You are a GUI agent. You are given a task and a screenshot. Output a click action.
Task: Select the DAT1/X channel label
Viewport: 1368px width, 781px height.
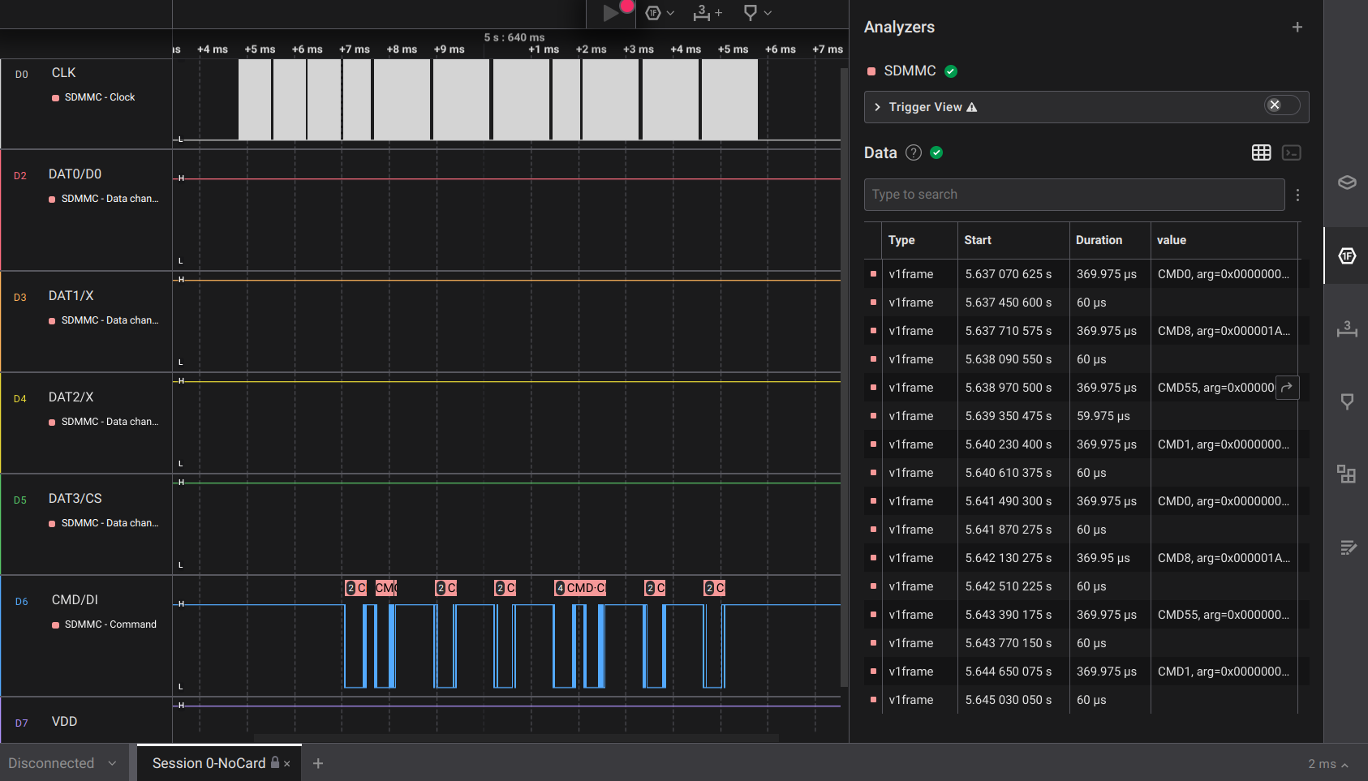click(x=71, y=296)
